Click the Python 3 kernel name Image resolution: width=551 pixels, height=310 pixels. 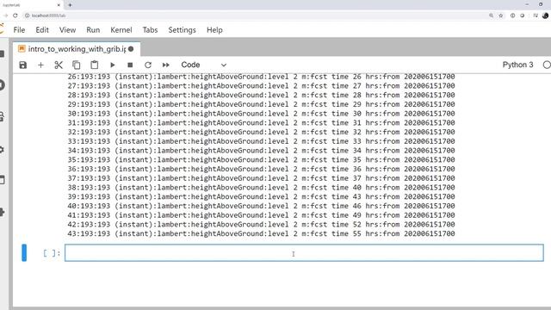(x=517, y=65)
